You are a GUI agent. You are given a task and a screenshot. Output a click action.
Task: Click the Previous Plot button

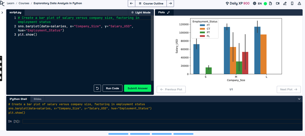point(171,89)
